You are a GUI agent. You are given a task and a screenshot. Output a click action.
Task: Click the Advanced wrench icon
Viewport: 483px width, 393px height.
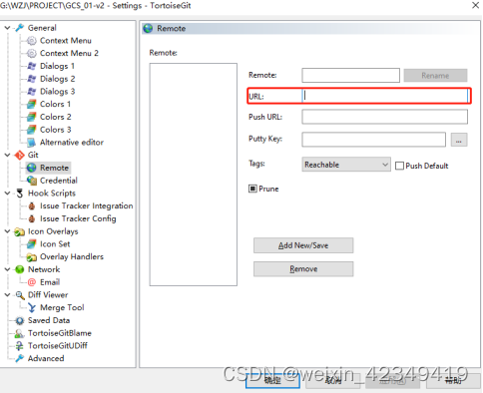click(x=20, y=358)
